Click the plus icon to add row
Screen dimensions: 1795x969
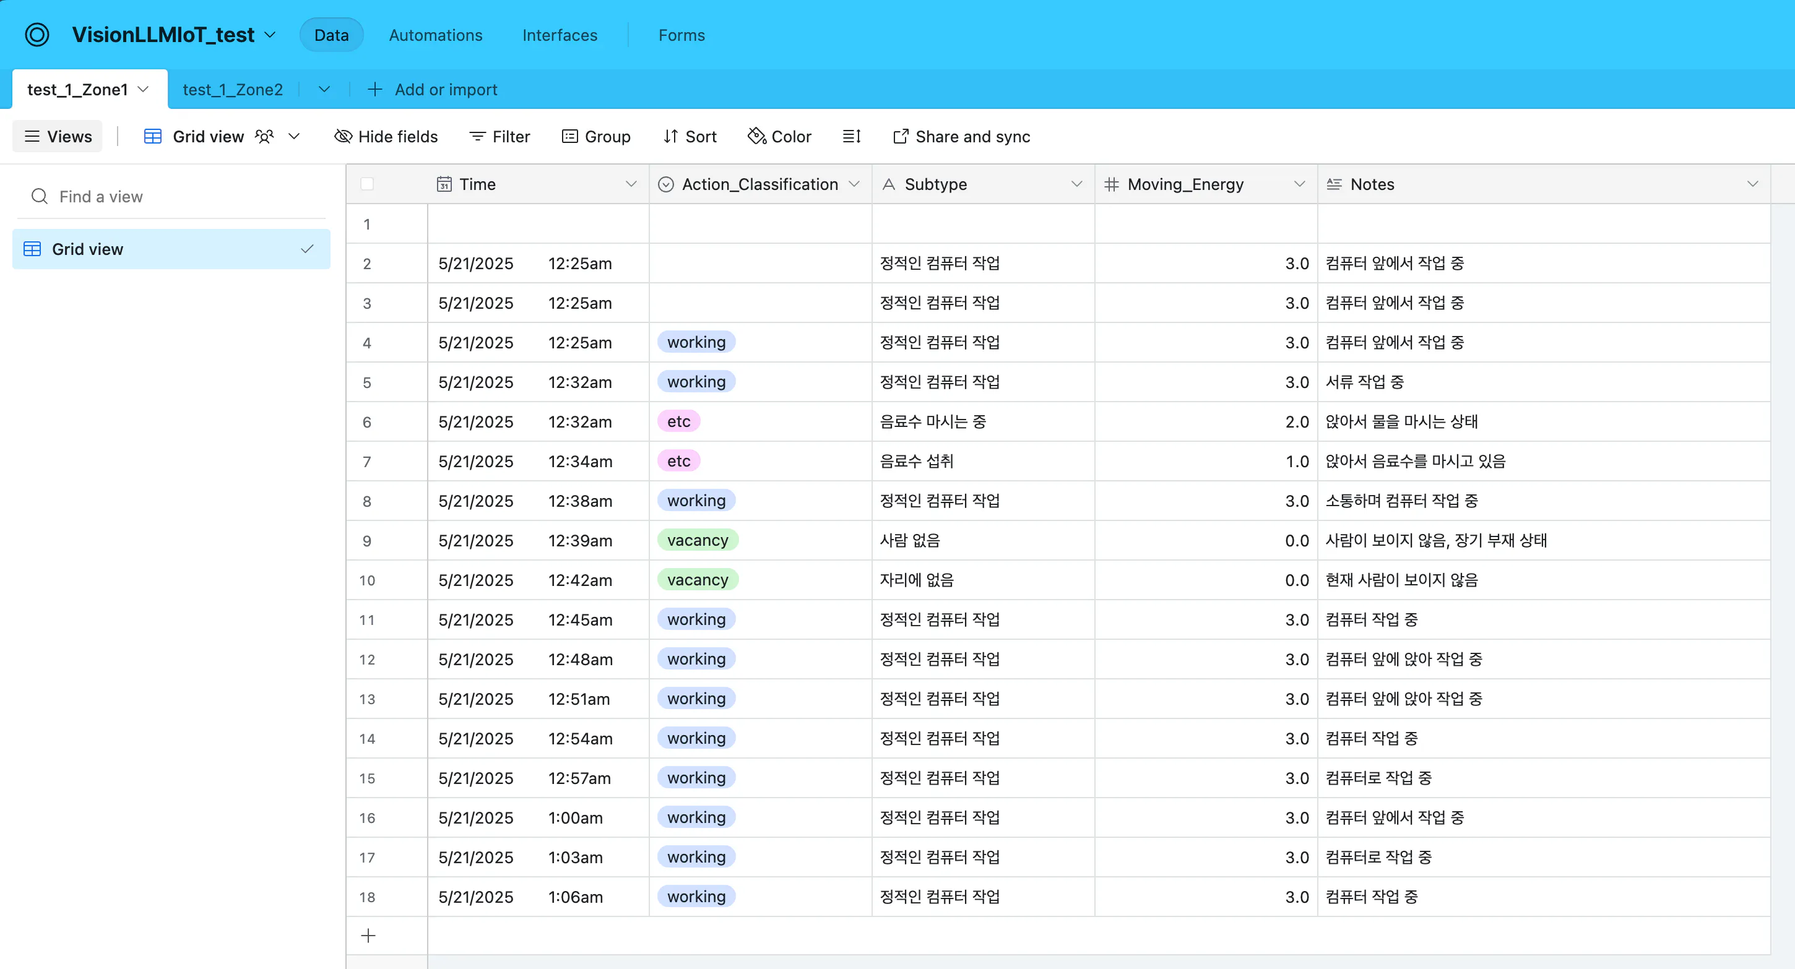tap(368, 936)
